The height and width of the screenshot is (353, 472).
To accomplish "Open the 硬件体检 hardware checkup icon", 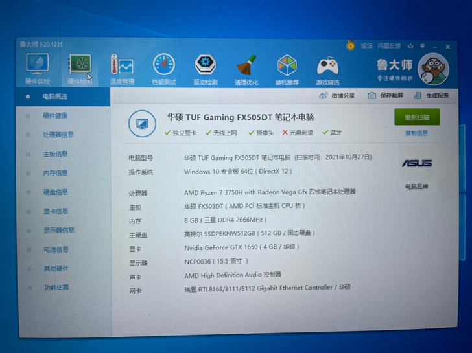I will coord(38,69).
